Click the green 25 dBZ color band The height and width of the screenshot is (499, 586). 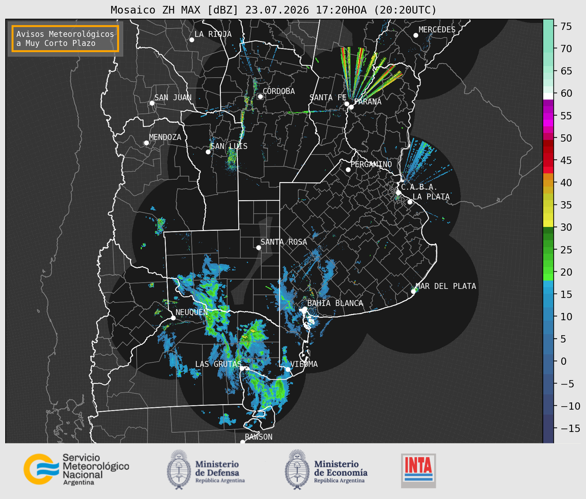pyautogui.click(x=548, y=250)
